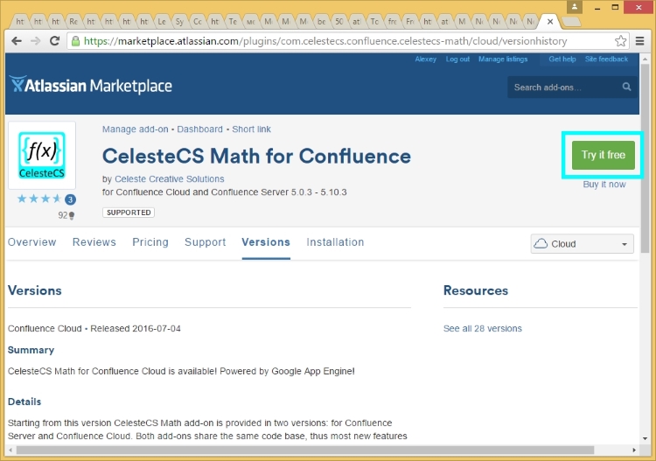Go to the Support tab
Screen dimensions: 656x461
205,242
